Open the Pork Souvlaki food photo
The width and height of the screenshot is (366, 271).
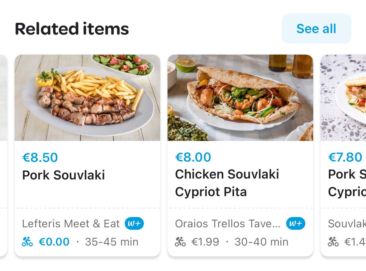click(87, 98)
